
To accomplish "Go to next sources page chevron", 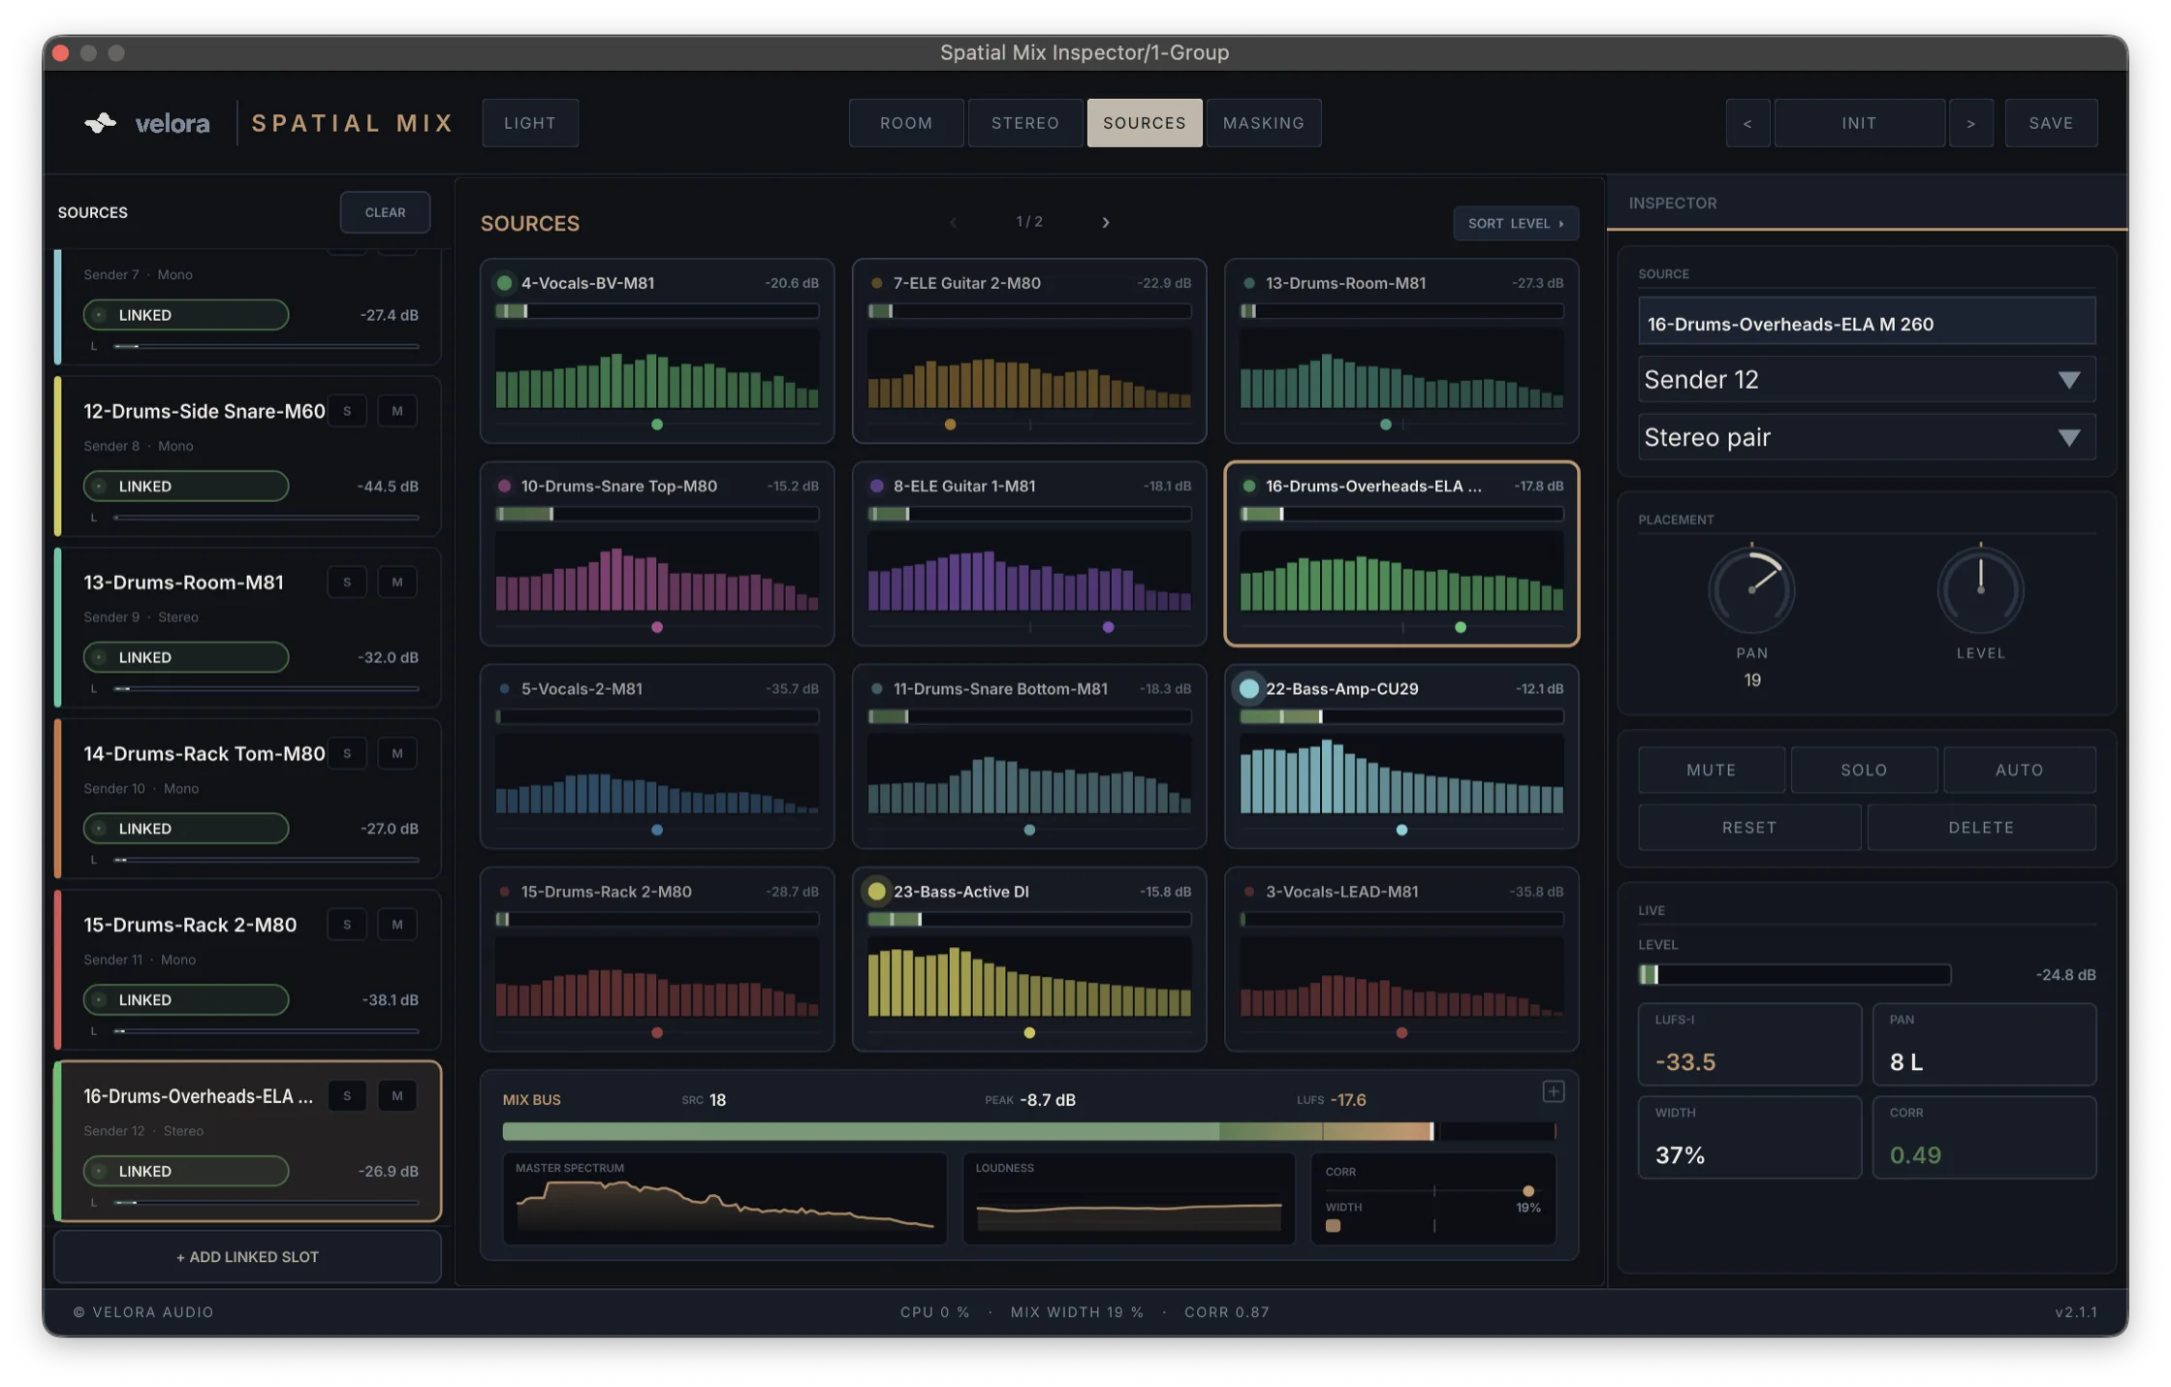I will pos(1105,222).
